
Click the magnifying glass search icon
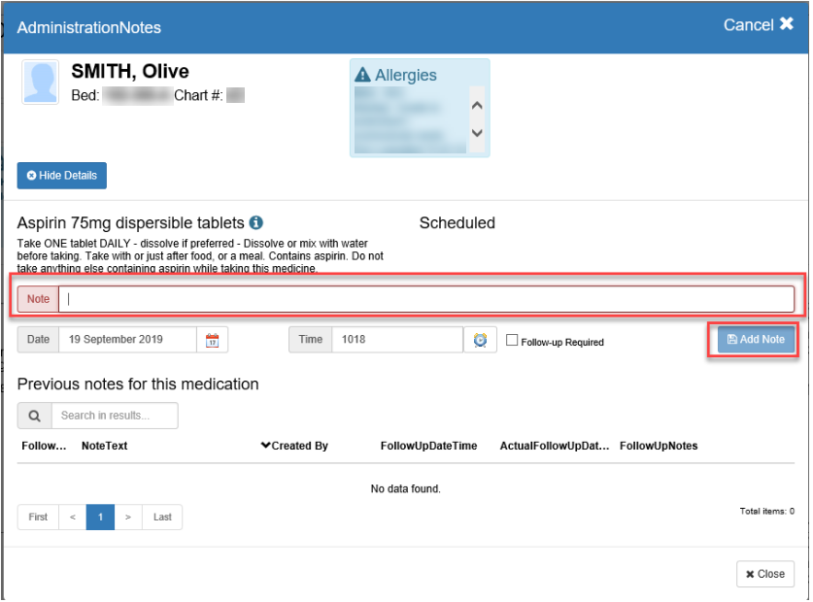click(34, 416)
